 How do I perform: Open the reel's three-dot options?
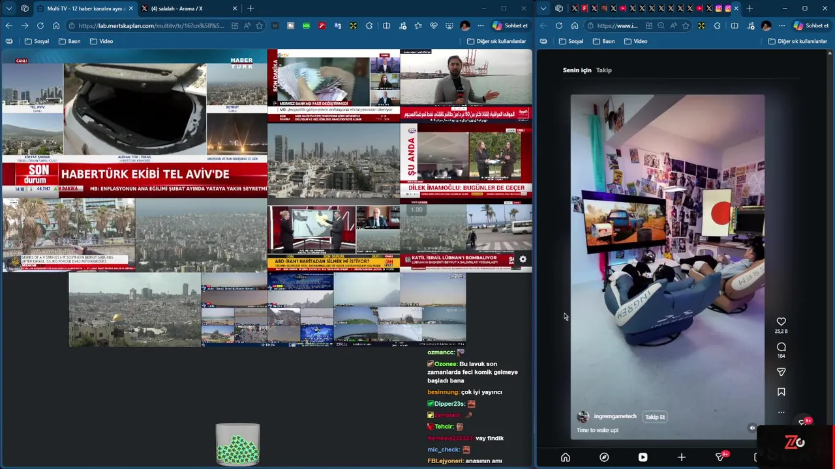coord(781,412)
